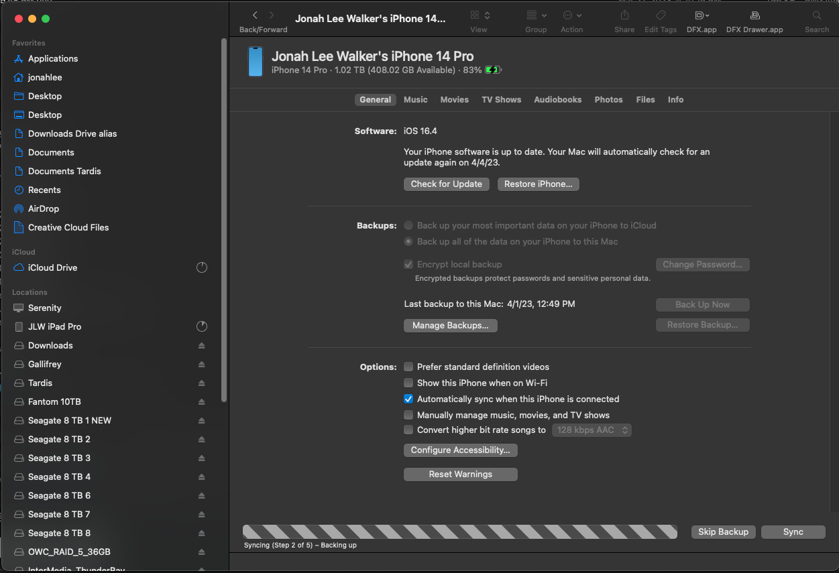Eject the Fantom 10TB drive
This screenshot has width=839, height=573.
[x=202, y=401]
